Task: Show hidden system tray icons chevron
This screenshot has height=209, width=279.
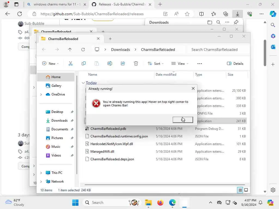Action: [211, 202]
